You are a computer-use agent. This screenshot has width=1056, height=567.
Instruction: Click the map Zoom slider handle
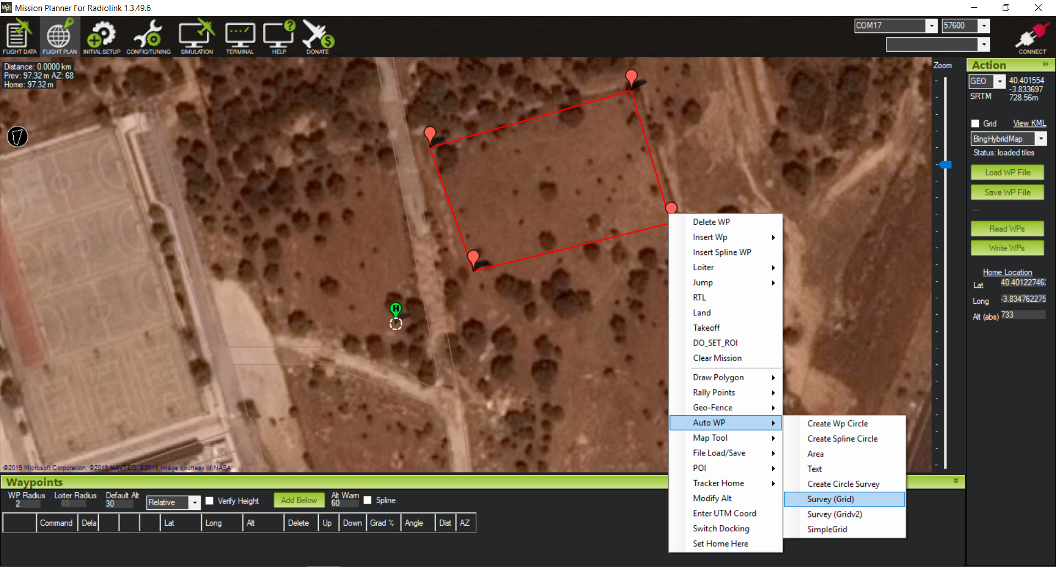[945, 165]
